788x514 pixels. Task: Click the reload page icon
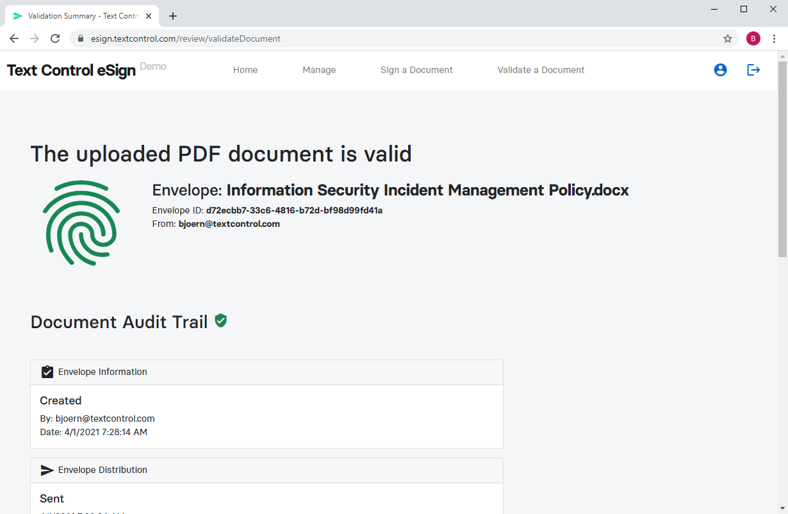(55, 38)
